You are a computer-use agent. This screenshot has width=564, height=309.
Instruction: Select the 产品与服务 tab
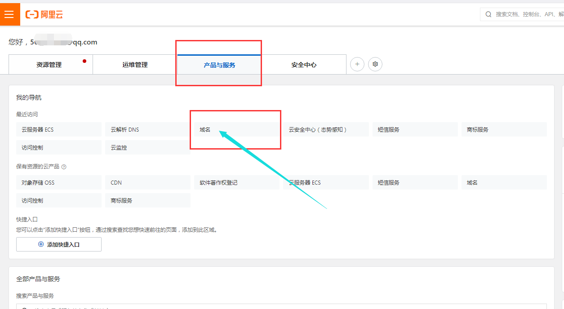(219, 65)
